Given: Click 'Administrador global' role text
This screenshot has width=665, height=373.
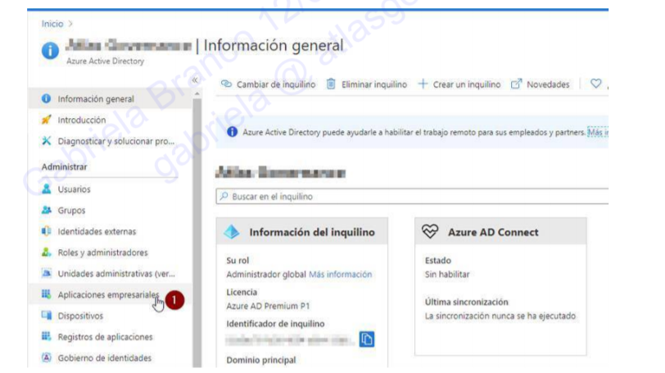Looking at the screenshot, I should [266, 275].
